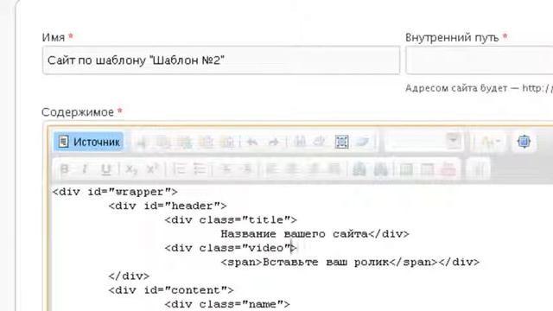Screen dimensions: 553x311
Task: Toggle Underline formatting
Action: (x=105, y=169)
